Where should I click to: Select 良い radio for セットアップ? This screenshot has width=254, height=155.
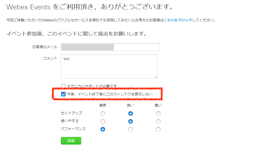tap(130, 113)
